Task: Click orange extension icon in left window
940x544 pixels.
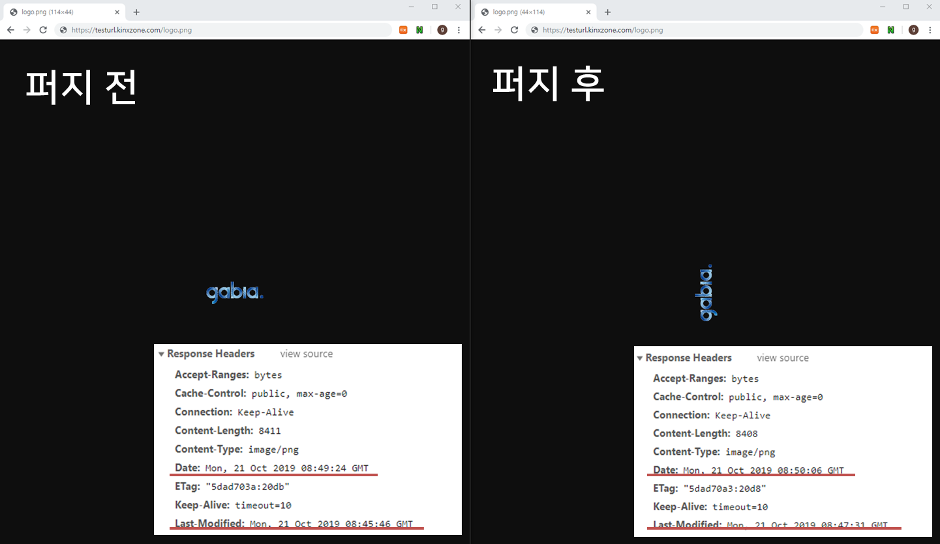Action: [403, 30]
